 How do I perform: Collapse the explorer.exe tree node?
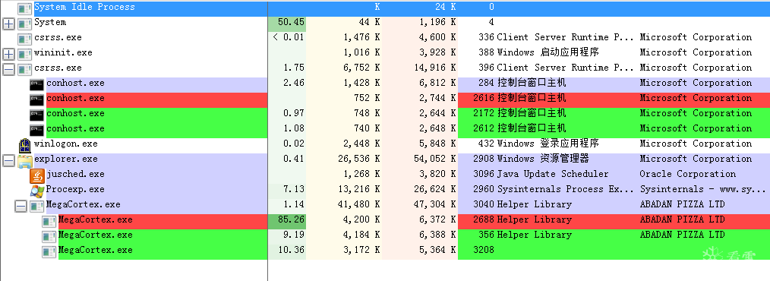click(x=8, y=160)
